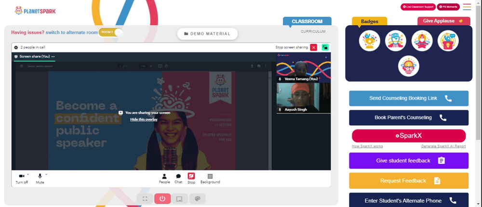Click the shared PDF sidebar menu icon
Screen dimensions: 482x207
tap(22, 66)
